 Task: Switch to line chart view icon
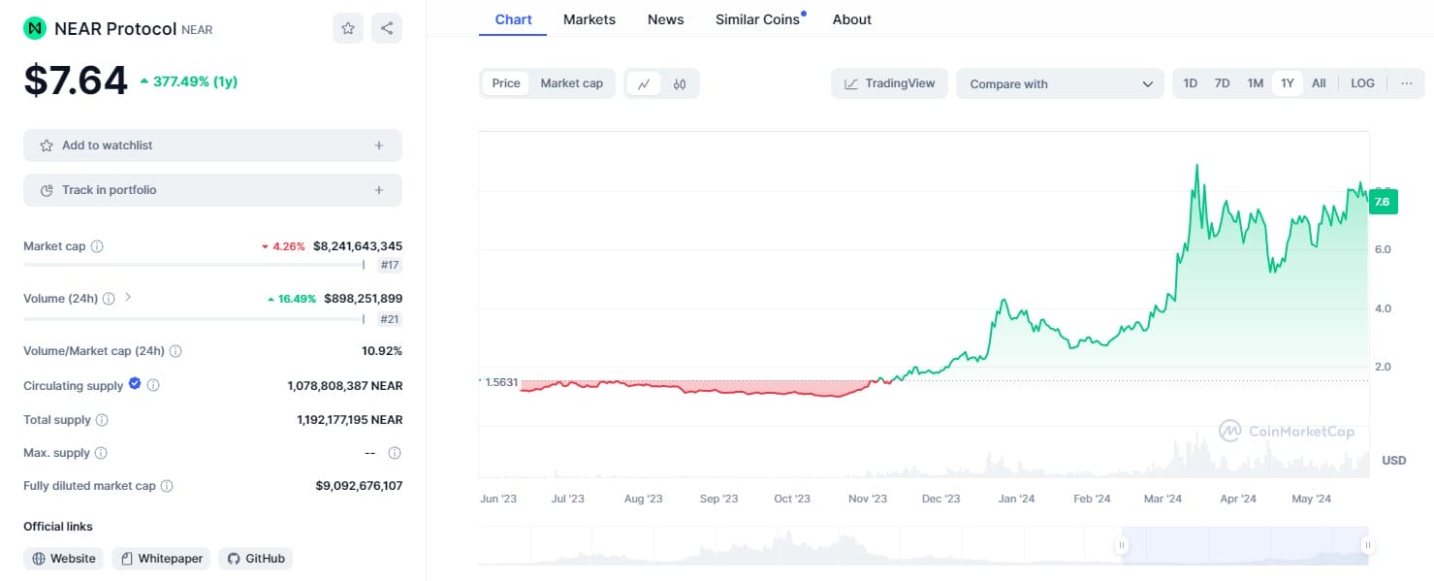[644, 83]
